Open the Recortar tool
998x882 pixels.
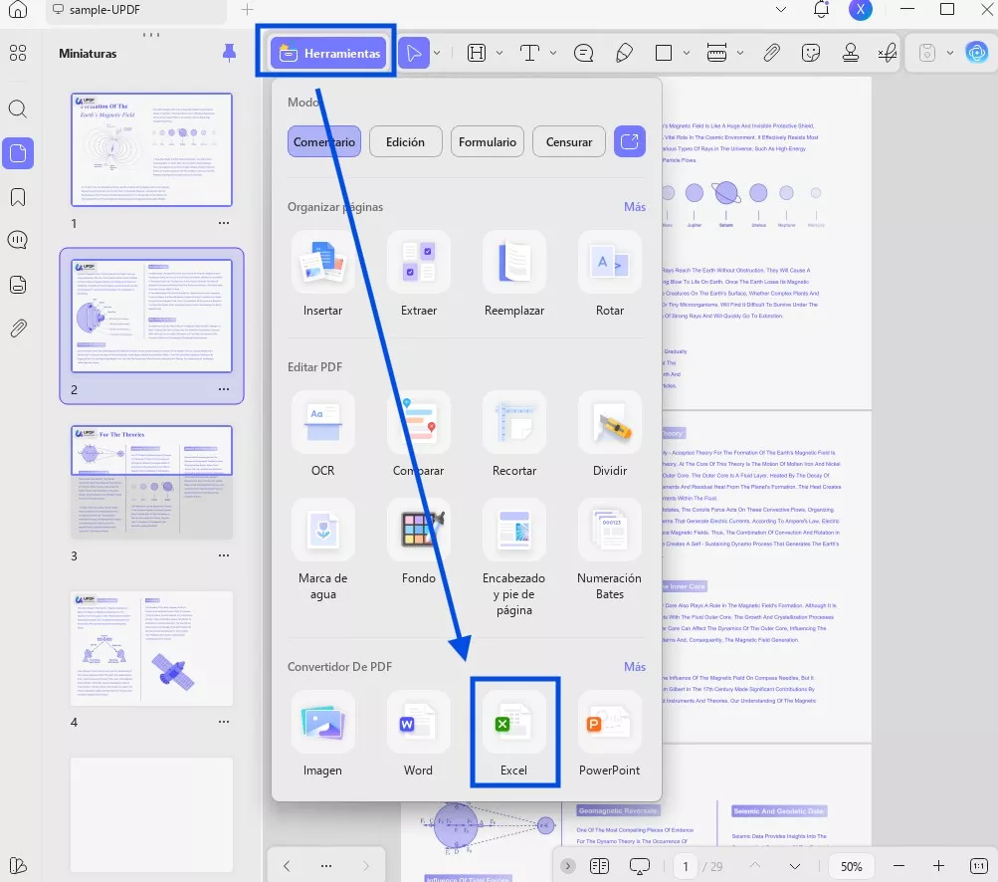[x=514, y=435]
